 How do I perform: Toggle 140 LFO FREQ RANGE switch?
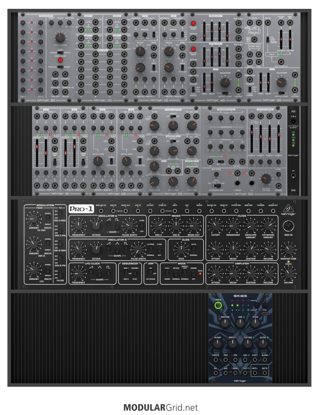tap(193, 89)
